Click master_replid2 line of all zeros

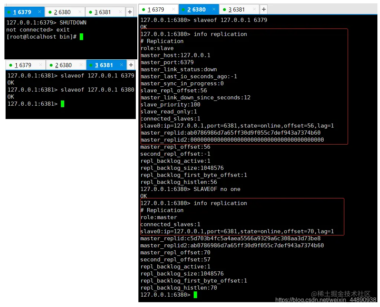(232, 140)
